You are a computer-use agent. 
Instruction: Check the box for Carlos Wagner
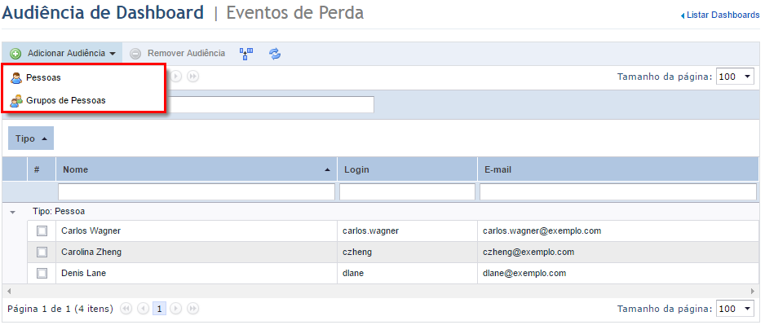tap(42, 231)
